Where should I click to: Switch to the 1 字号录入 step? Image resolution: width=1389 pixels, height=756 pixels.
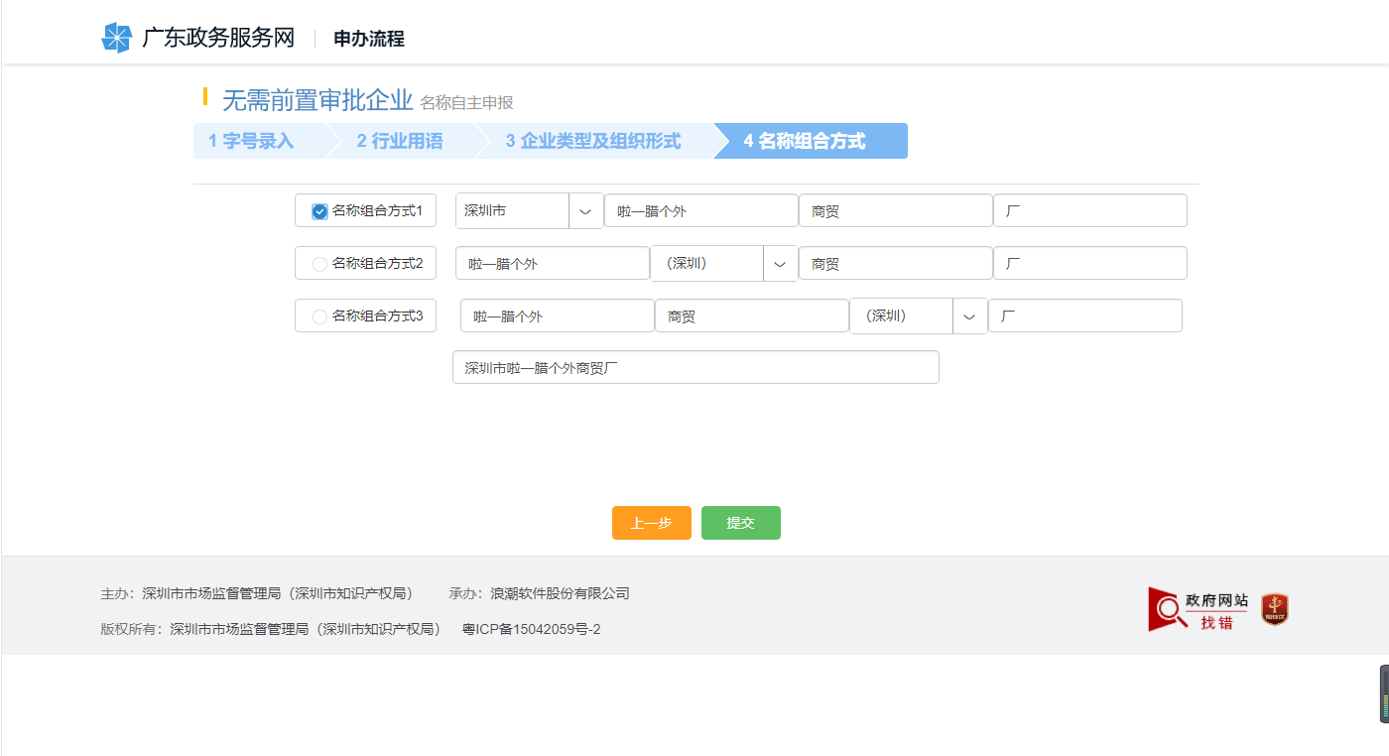(x=251, y=141)
